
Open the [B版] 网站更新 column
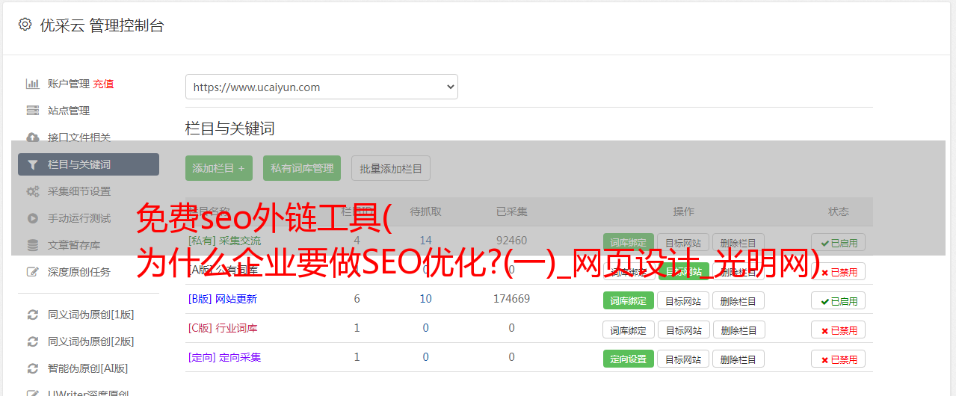[223, 299]
